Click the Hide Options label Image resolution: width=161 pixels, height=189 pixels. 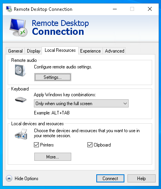click(x=27, y=179)
